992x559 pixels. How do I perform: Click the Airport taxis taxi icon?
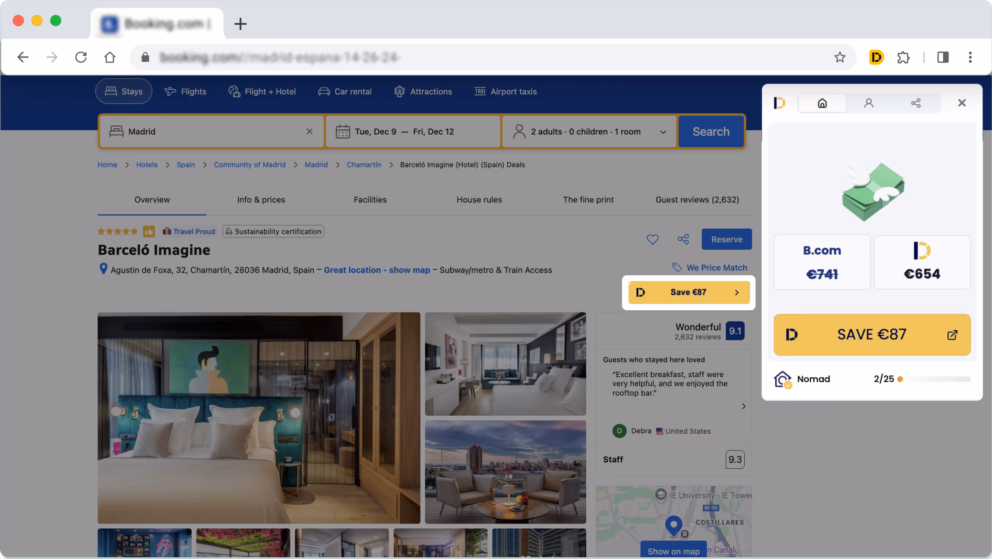479,91
